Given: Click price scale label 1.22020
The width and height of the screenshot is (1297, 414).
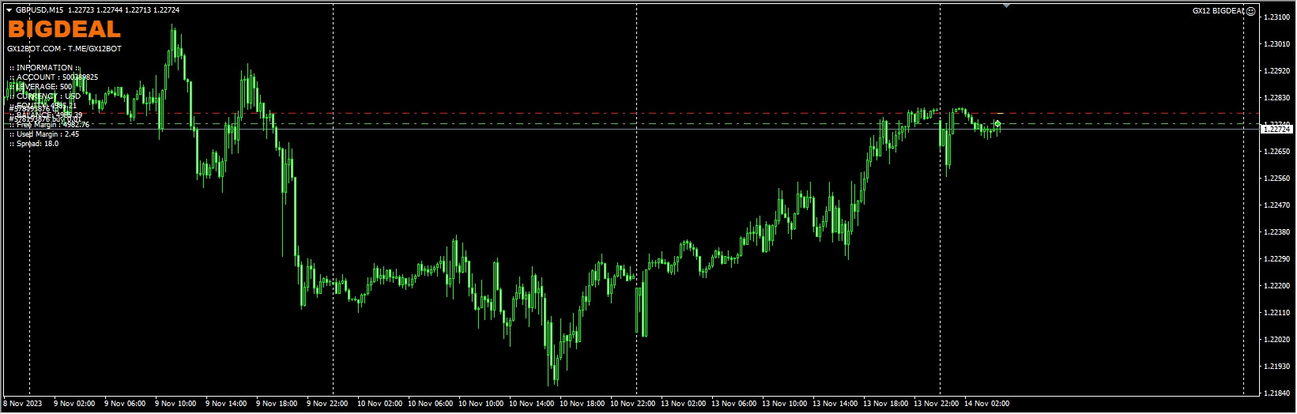Looking at the screenshot, I should tap(1277, 339).
